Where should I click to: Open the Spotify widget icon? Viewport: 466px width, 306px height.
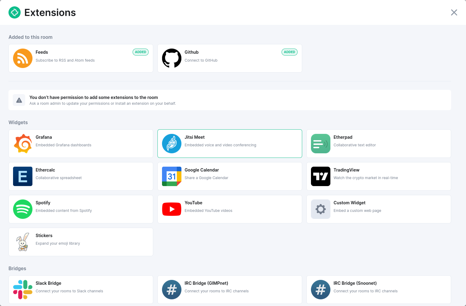point(23,209)
